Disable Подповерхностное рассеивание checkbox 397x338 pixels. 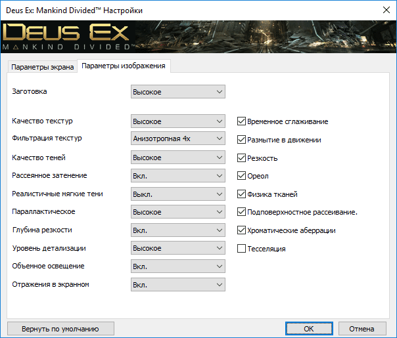click(241, 212)
